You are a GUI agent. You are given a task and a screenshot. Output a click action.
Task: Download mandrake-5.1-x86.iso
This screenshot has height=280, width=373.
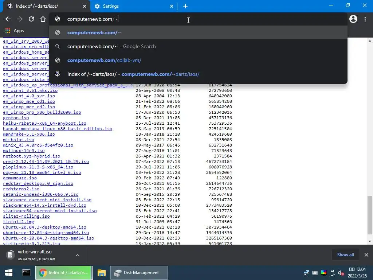tap(29, 134)
